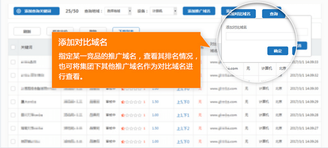Open the 设备 device dropdown
Viewport: 328px width, 148px height.
(163, 11)
